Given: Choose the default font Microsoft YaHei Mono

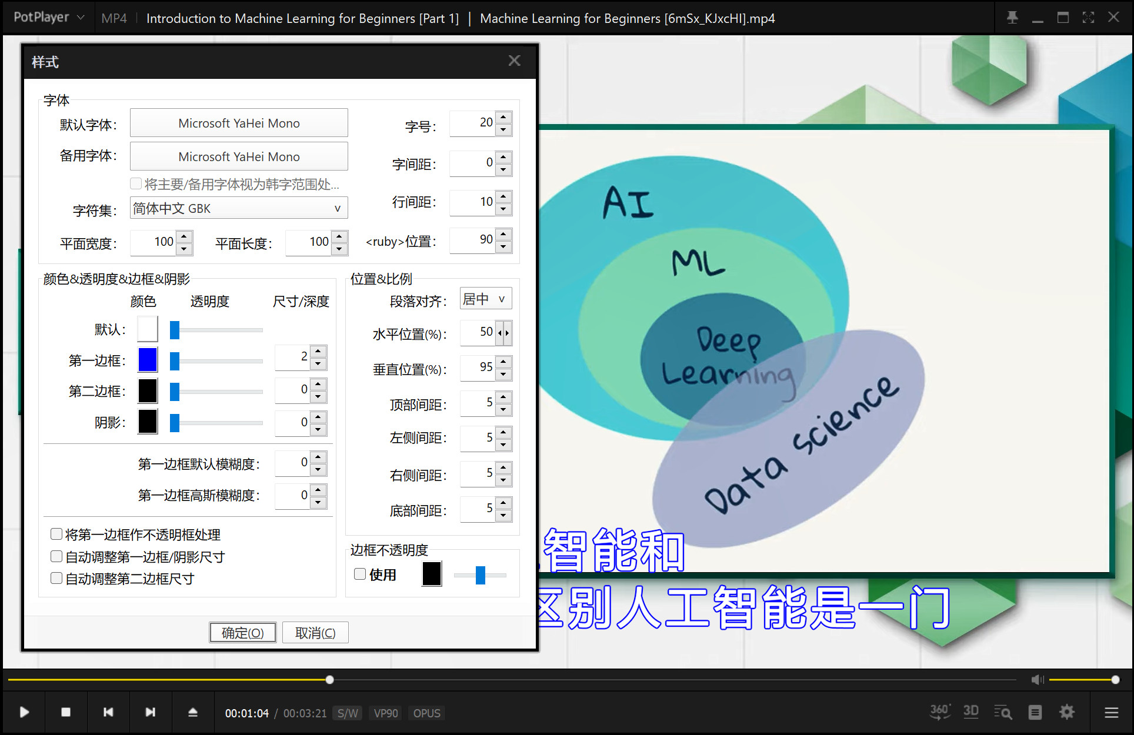Looking at the screenshot, I should (239, 123).
